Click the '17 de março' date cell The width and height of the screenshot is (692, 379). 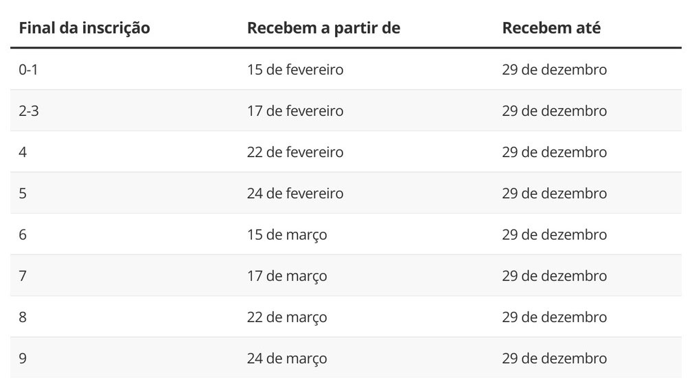point(287,276)
